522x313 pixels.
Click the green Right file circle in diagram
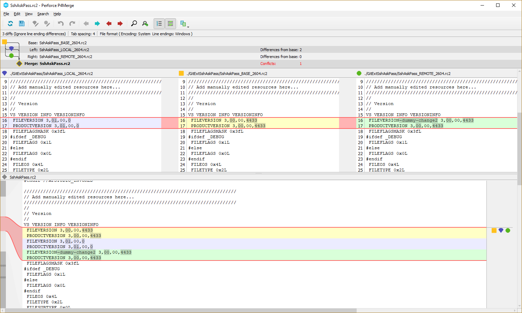tap(11, 56)
